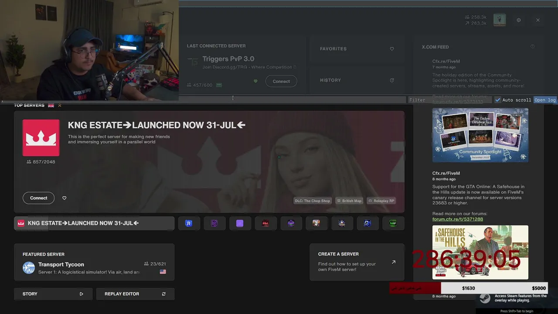
Task: Favorite the KNG ESTATE server with the heart
Action: [x=64, y=198]
